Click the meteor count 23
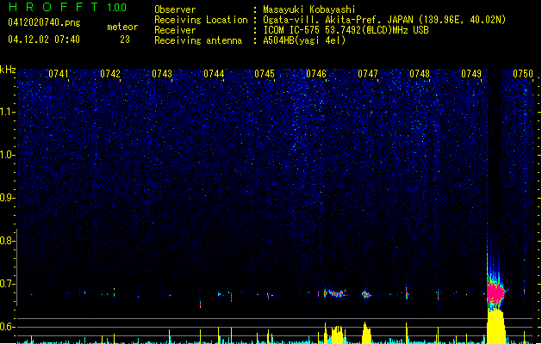 (x=125, y=40)
